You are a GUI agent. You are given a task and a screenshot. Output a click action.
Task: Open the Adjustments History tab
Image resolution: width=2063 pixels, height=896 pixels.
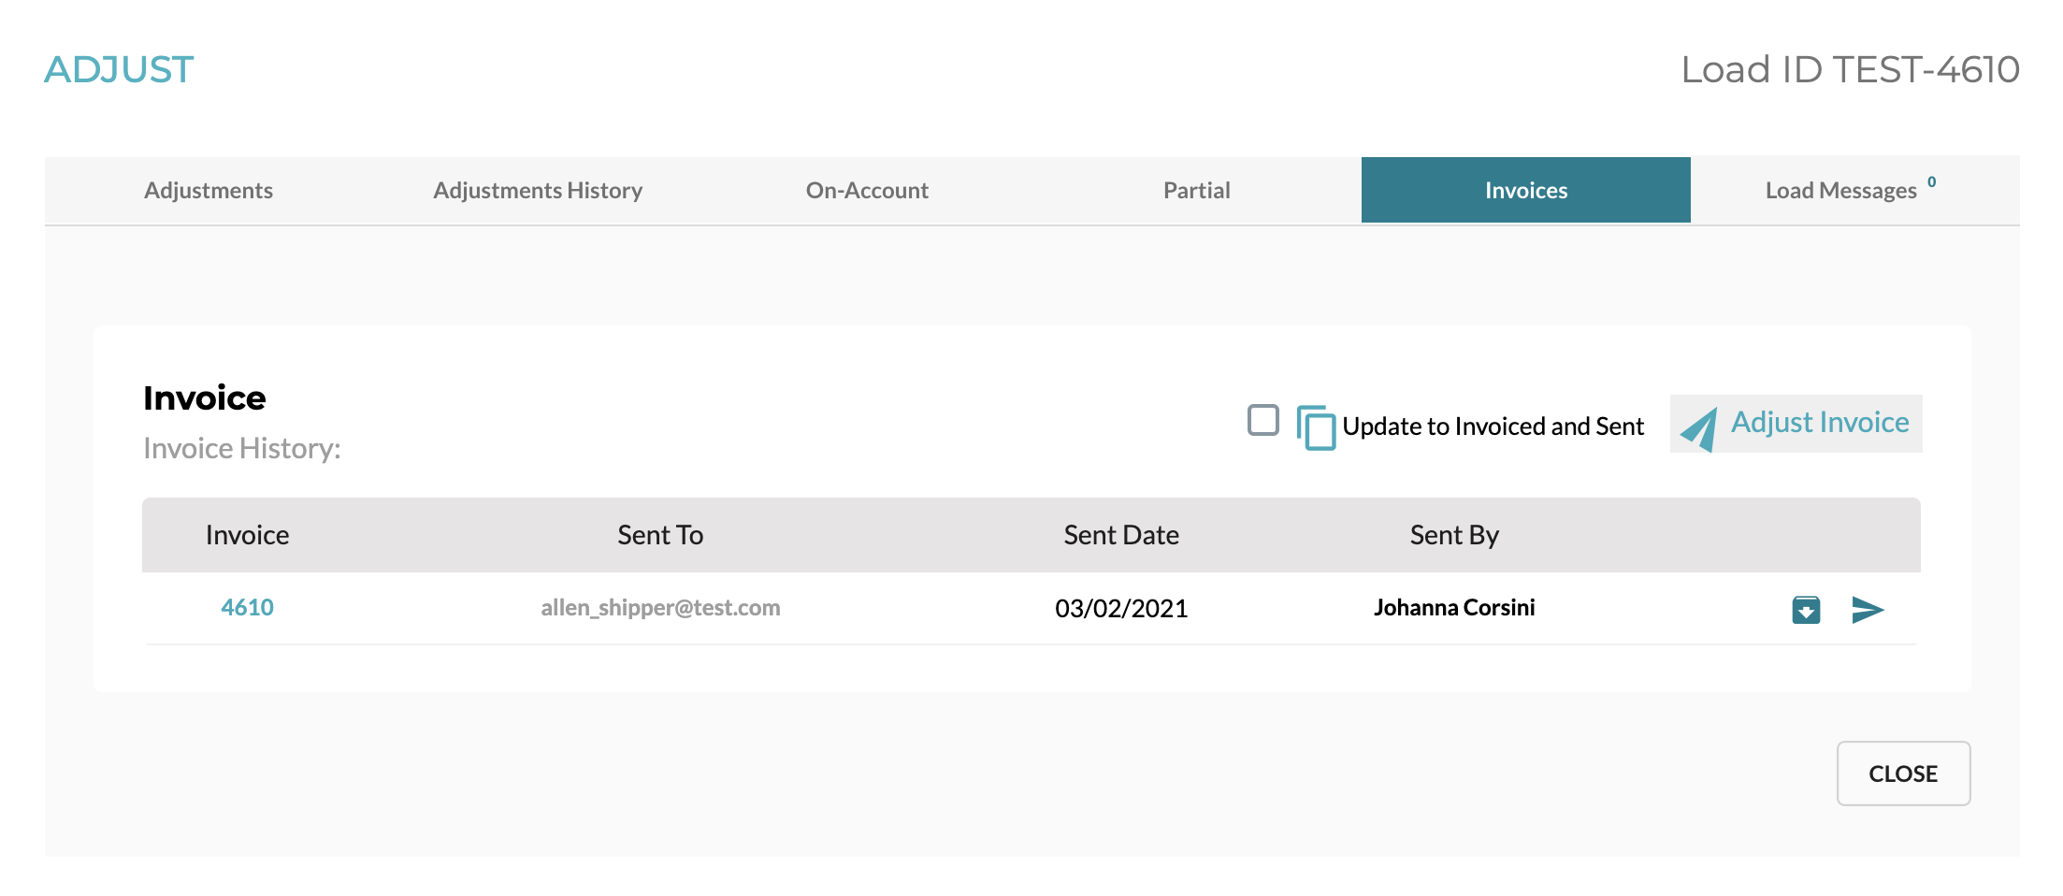pos(538,190)
